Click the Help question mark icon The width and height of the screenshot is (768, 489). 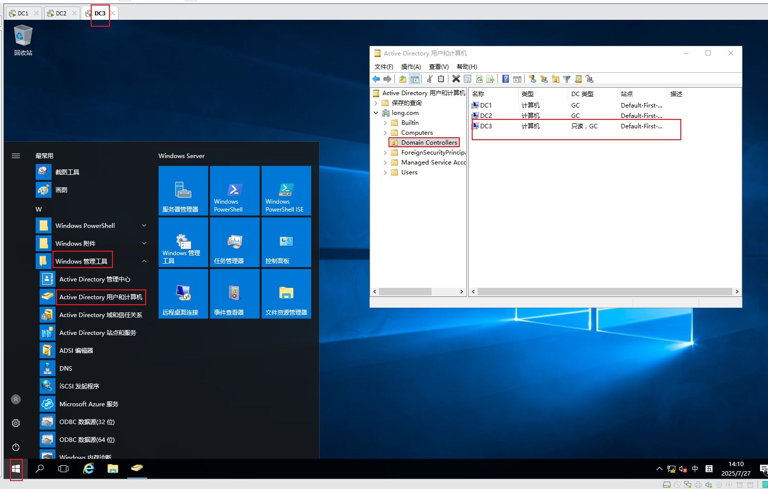505,79
